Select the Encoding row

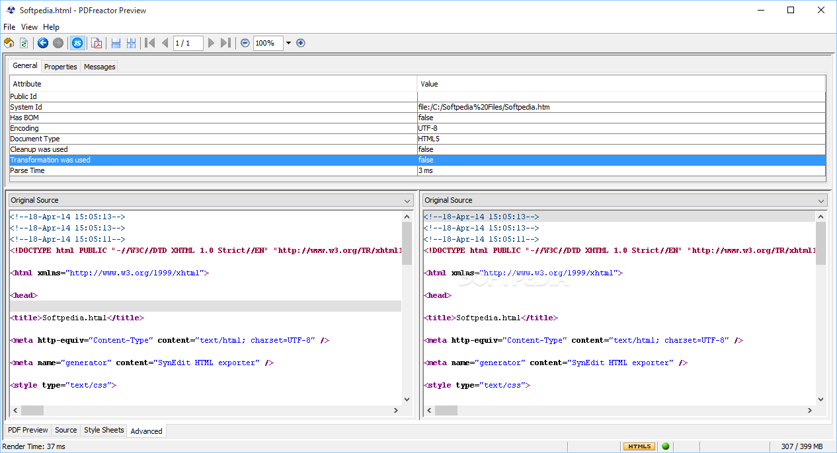pyautogui.click(x=418, y=128)
